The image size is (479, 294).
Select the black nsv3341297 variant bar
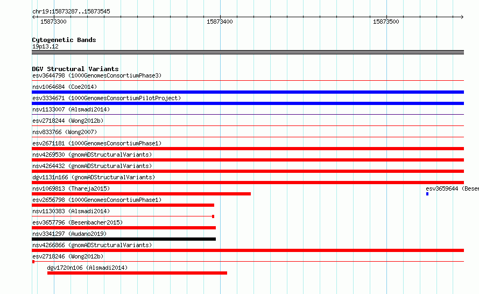(x=124, y=239)
